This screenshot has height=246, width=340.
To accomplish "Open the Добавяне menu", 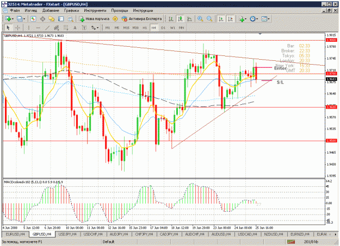I will click(51, 10).
